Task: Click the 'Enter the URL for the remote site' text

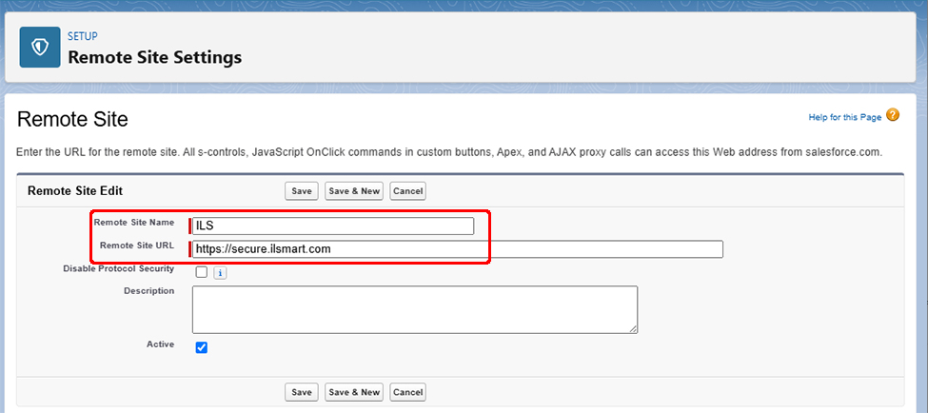Action: [x=449, y=152]
